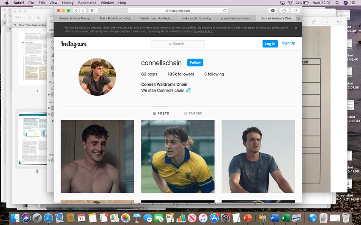361x225 pixels.
Task: Open the Apple menu
Action: tap(7, 3)
